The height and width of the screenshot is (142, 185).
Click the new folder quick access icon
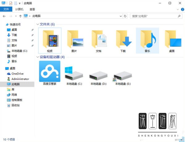16,3
